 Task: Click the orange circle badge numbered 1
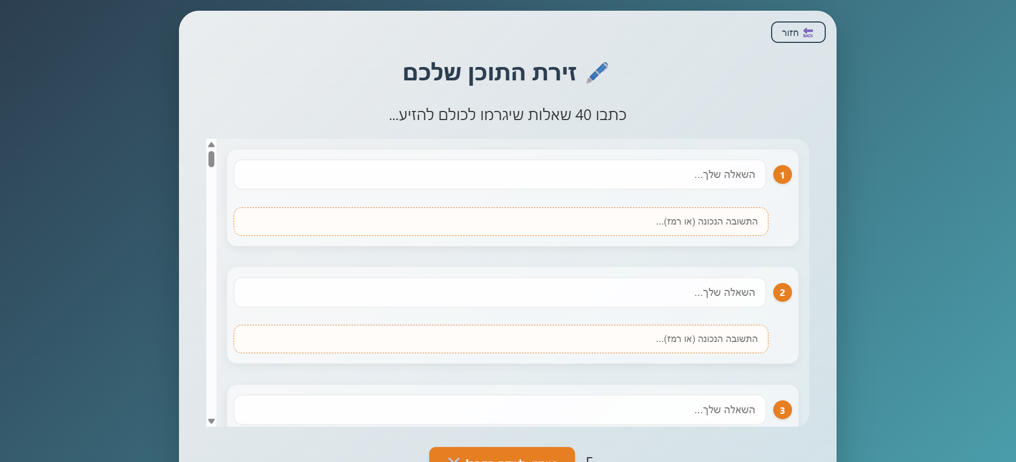tap(782, 174)
